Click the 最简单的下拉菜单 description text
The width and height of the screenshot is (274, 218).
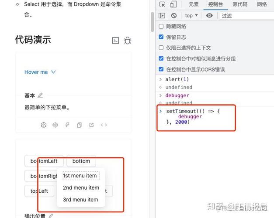[x=47, y=107]
